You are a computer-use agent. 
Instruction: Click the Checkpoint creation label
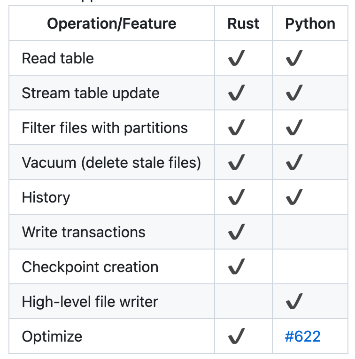[90, 267]
